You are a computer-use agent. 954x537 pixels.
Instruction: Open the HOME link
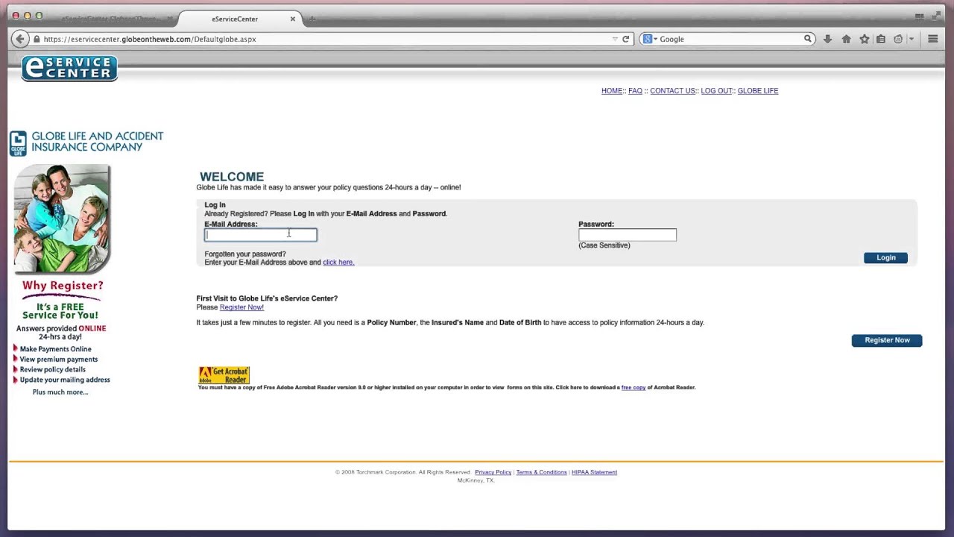(612, 91)
